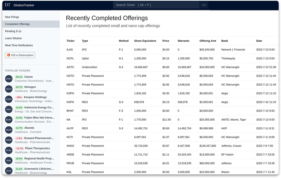The image size is (281, 178).
Task: Click the DT DilutionTracker logo
Action: tap(19, 5)
